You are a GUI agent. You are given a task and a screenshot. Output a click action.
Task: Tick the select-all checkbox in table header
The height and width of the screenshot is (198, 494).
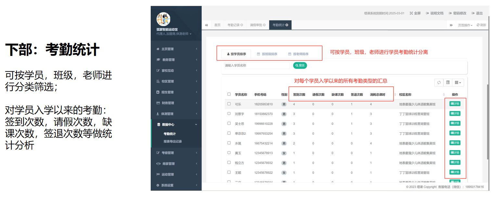229,94
